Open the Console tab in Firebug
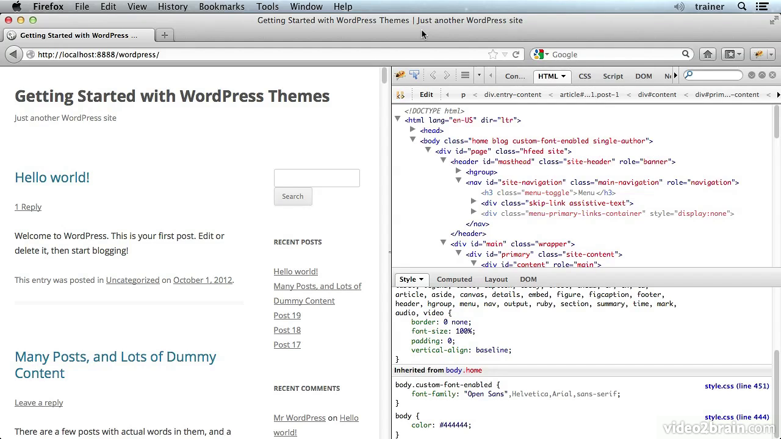This screenshot has height=439, width=781. click(x=515, y=76)
